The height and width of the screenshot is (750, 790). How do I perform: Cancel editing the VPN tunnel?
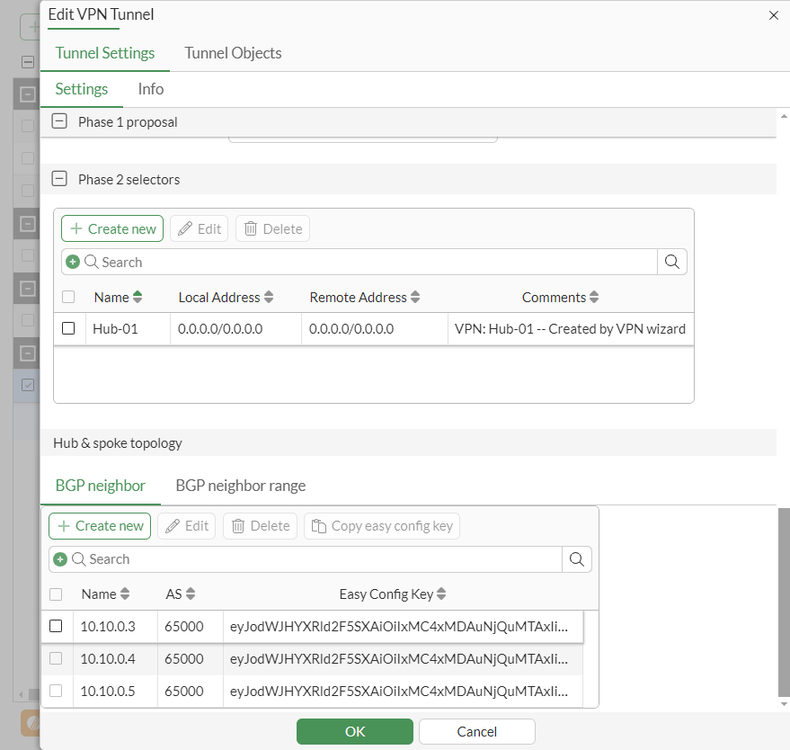point(475,731)
